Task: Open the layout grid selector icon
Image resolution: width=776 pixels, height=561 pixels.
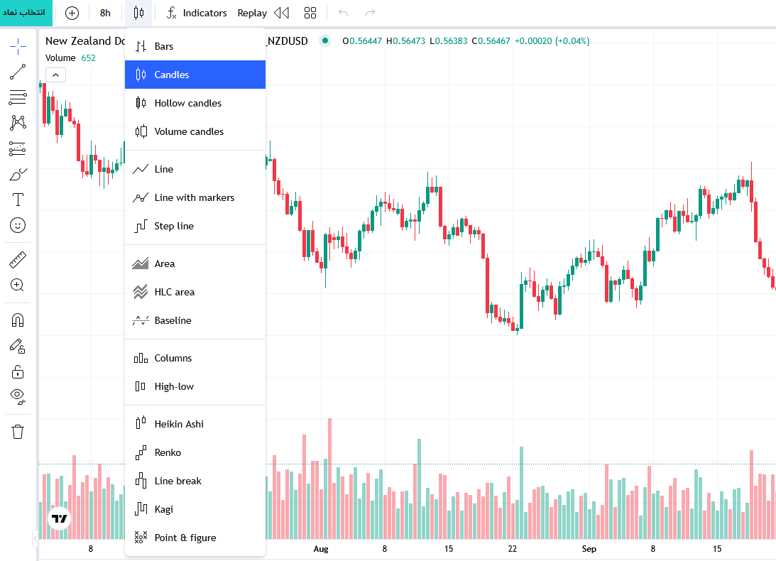Action: (310, 13)
